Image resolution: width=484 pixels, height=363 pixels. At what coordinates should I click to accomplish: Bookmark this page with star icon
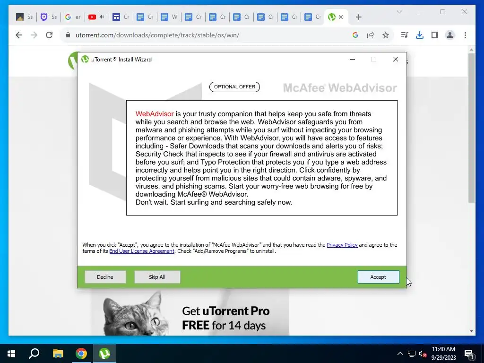coord(386,35)
